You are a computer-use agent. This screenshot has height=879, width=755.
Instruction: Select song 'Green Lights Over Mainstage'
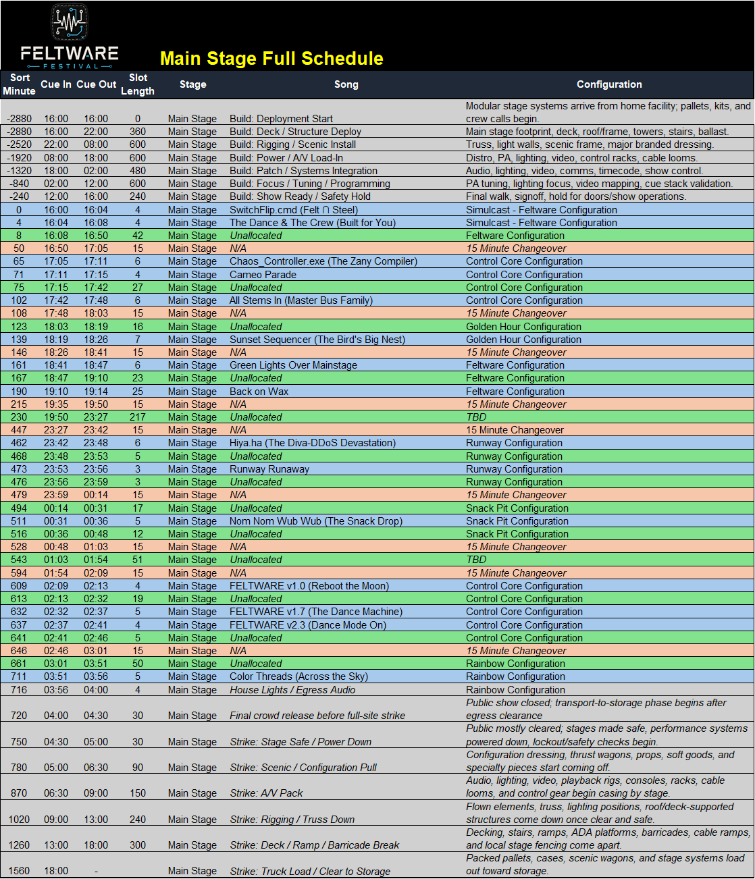293,365
